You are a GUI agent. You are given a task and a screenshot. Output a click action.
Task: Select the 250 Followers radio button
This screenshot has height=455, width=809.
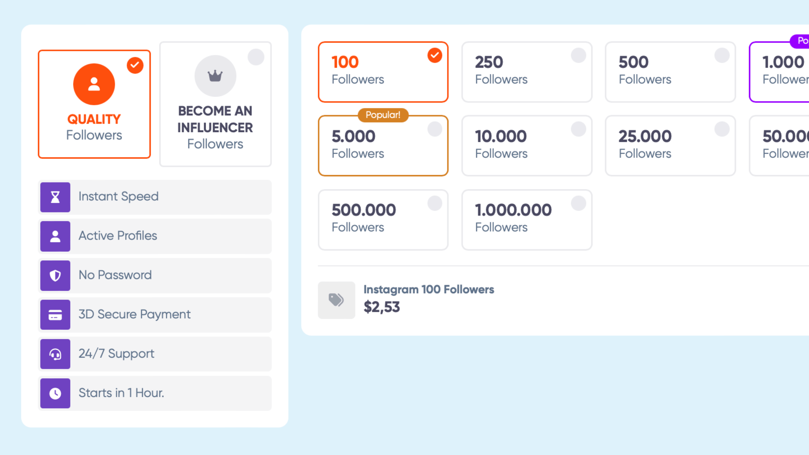[x=578, y=56]
